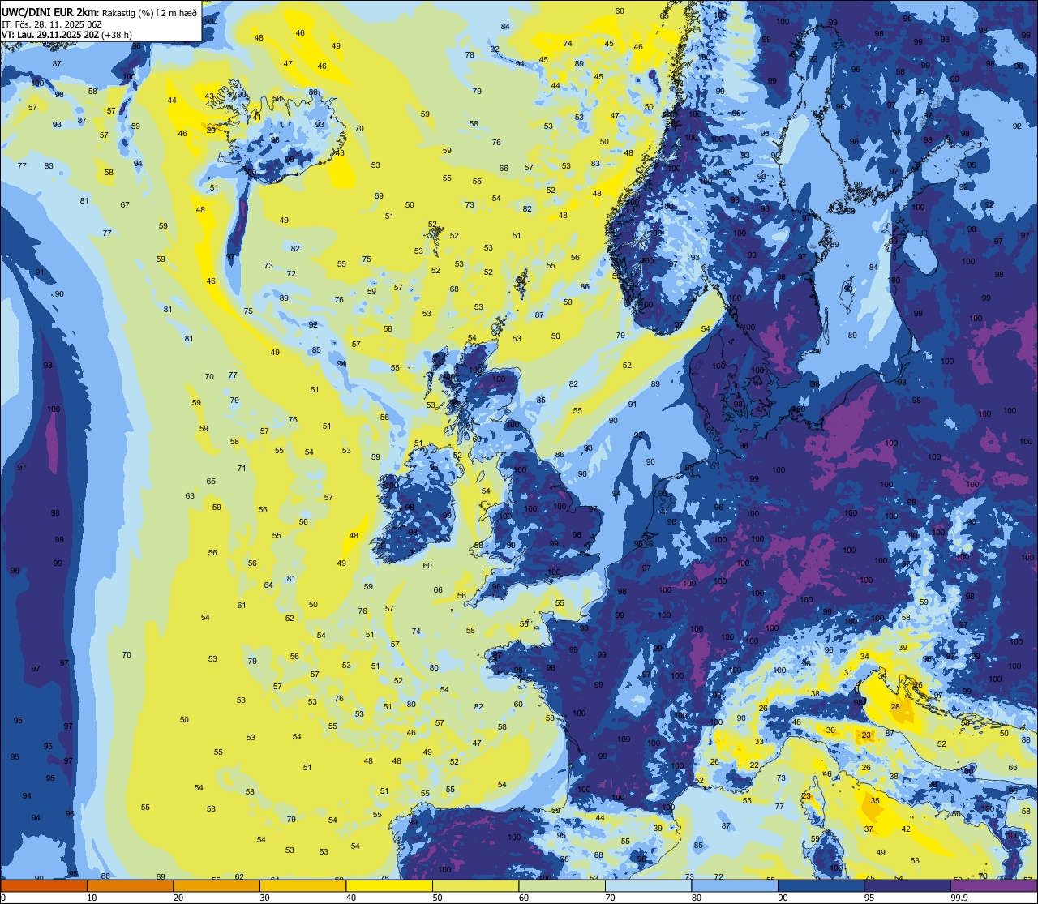Click the 90–95 dark blue legend swatch
This screenshot has width=1038, height=904.
click(821, 885)
